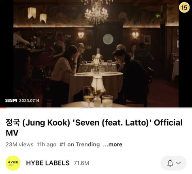Tap the 'Seven (feat. Latto)' title text
The width and height of the screenshot is (192, 174).
(x=112, y=123)
